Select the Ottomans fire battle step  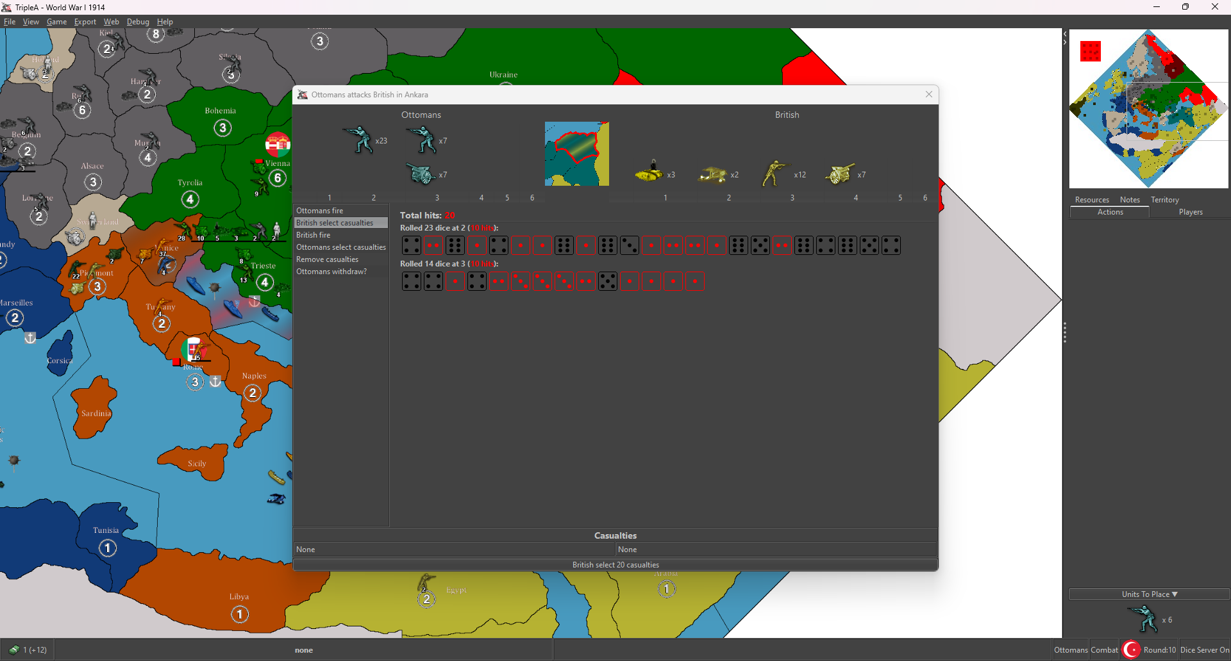coord(340,211)
